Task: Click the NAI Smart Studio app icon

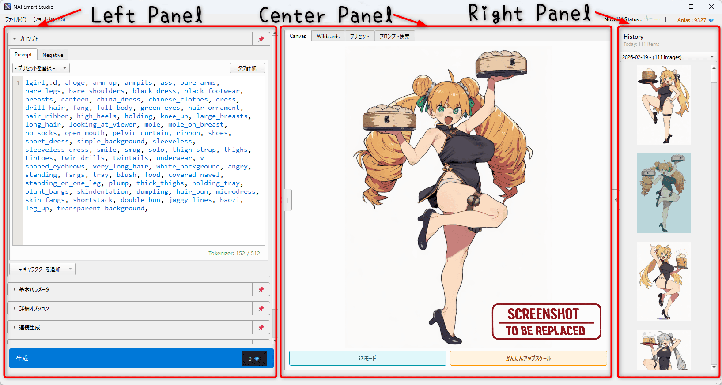Action: click(8, 7)
